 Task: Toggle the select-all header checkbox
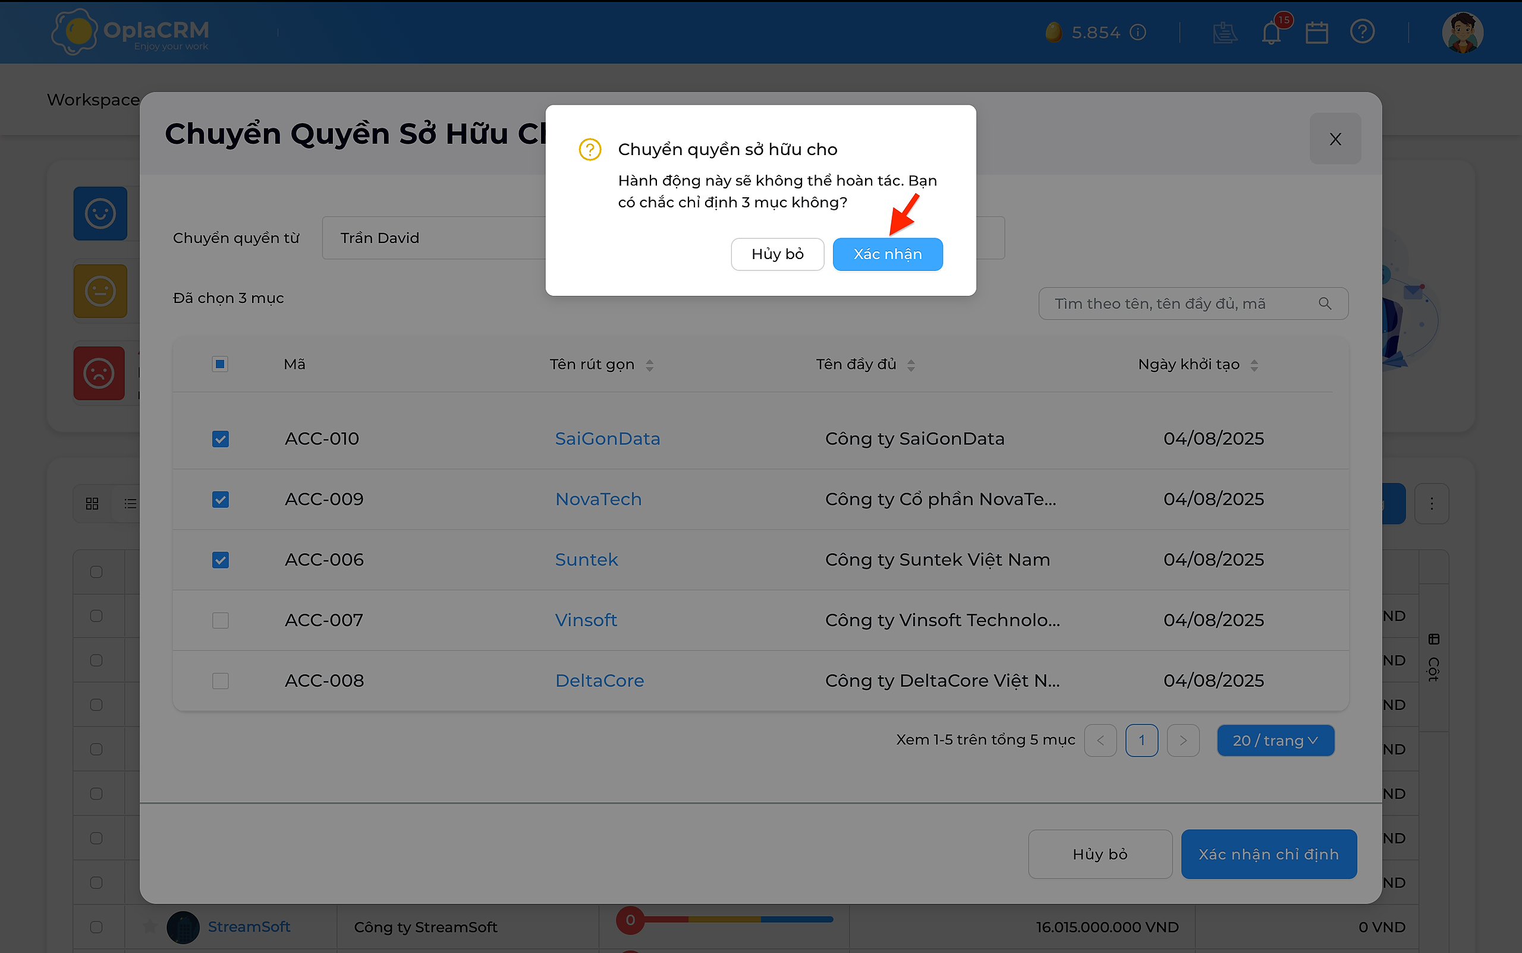(x=219, y=364)
